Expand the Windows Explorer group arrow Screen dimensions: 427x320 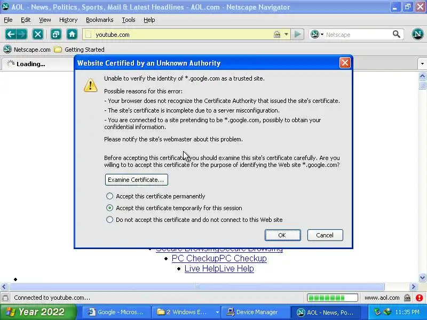point(217,312)
